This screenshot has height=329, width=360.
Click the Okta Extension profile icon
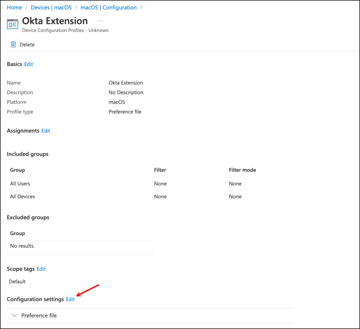pyautogui.click(x=12, y=24)
